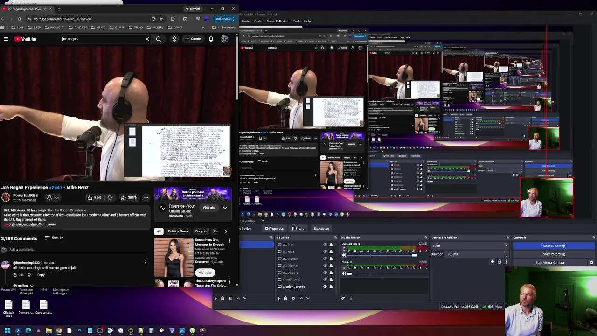Open the YouTube hamburger guide menu

point(6,39)
